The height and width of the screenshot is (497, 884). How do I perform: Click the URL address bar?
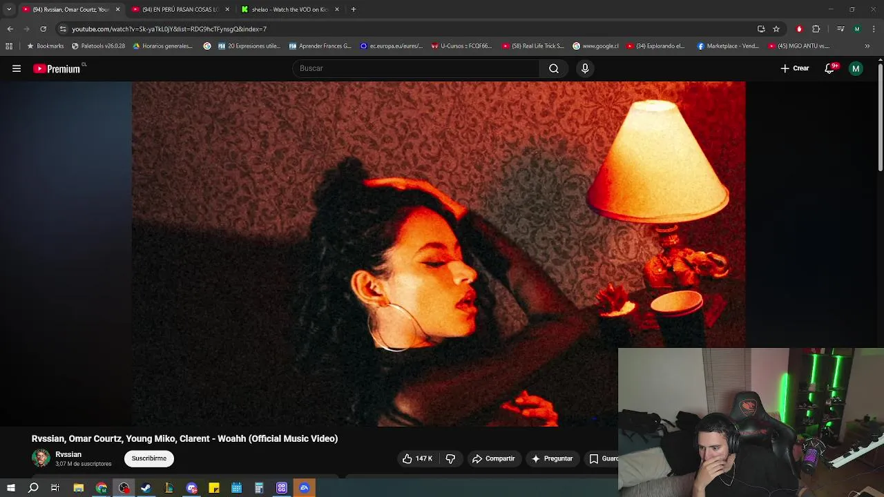click(407, 29)
